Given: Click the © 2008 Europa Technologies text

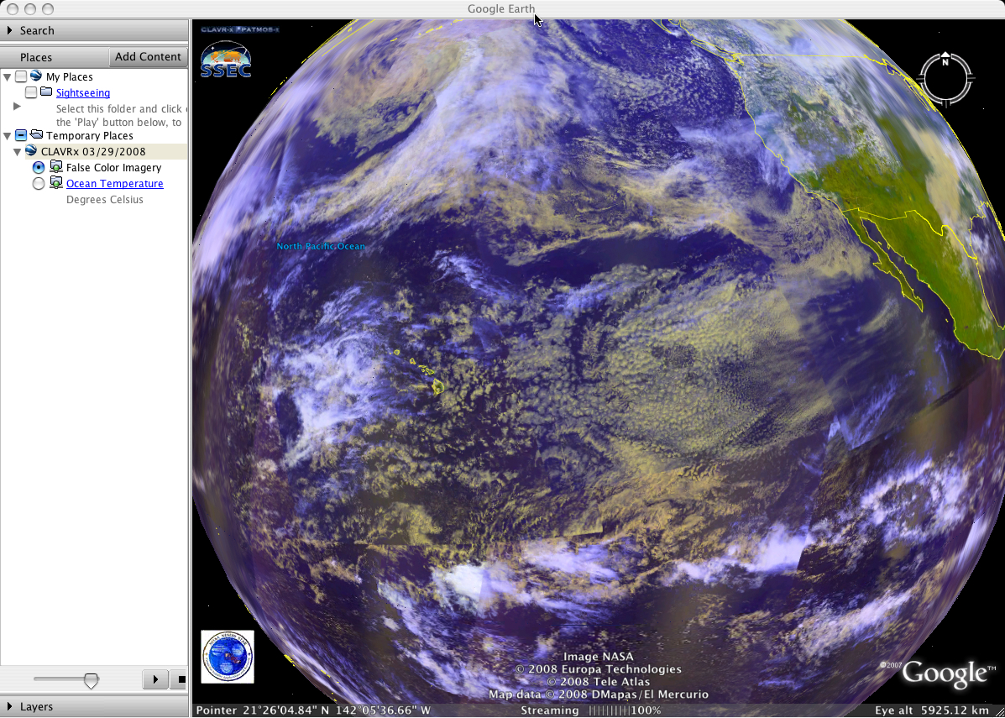Looking at the screenshot, I should coord(598,669).
